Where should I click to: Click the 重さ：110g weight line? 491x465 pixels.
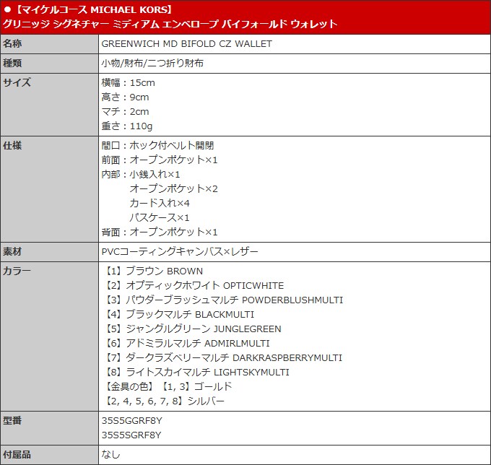tap(127, 126)
